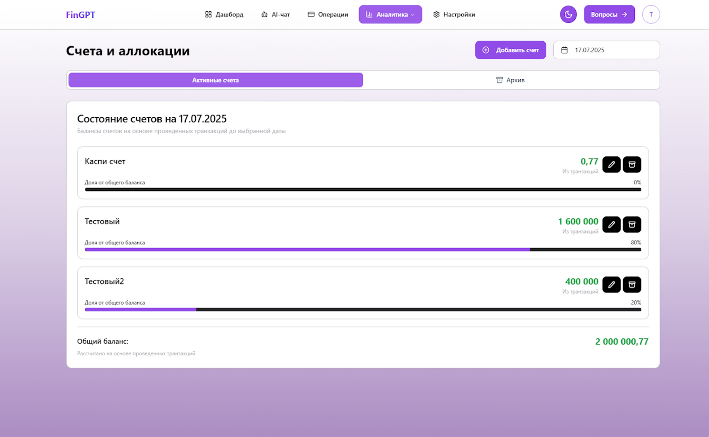Open user avatar profile T
Screen dimensions: 709x437
(651, 14)
